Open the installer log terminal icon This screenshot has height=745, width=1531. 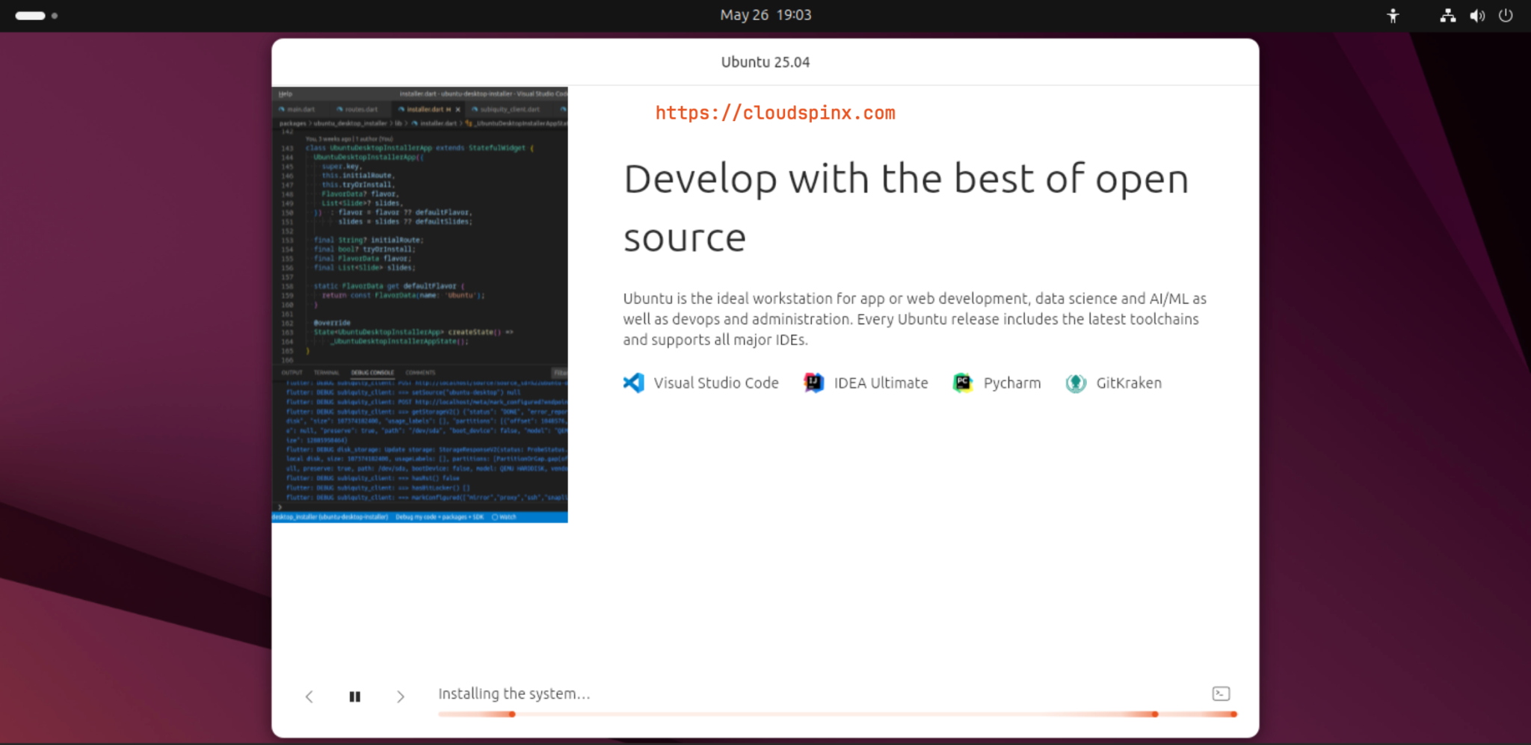click(1220, 694)
